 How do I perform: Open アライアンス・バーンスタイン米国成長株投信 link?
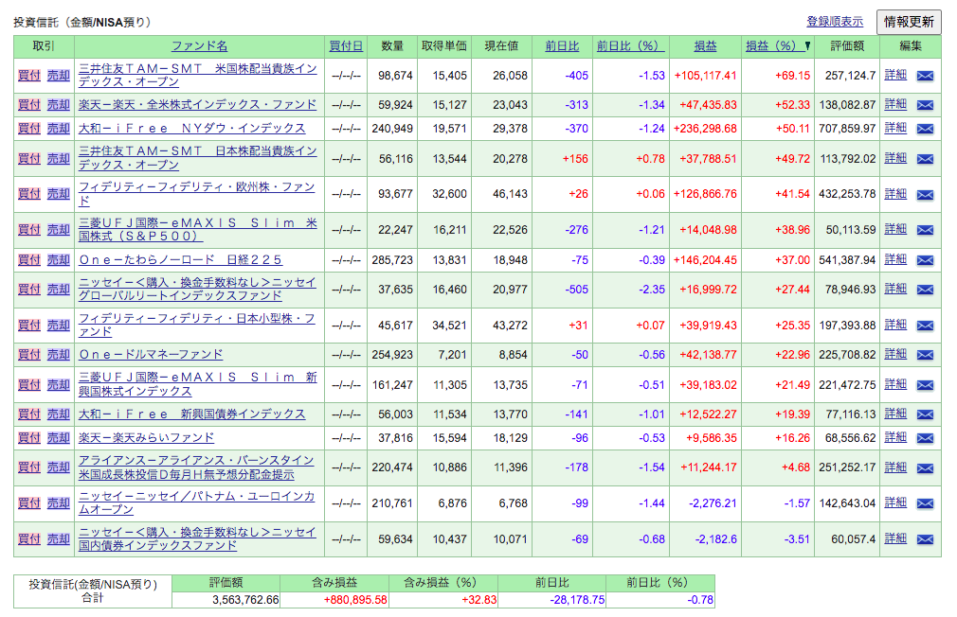coord(196,467)
